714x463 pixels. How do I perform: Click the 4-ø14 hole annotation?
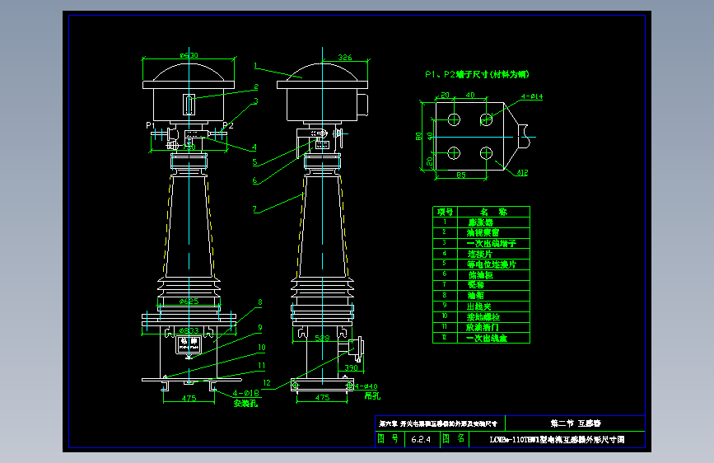point(532,96)
